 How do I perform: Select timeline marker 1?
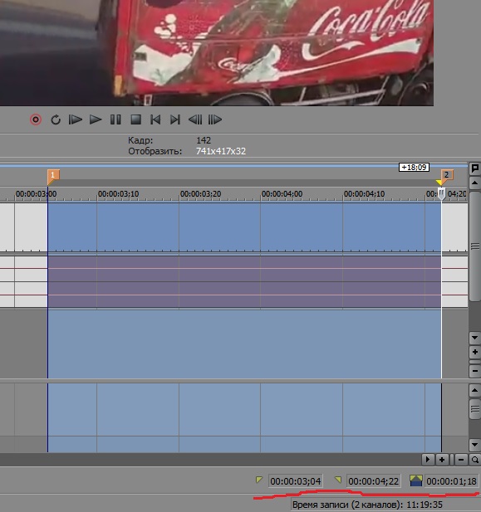52,176
